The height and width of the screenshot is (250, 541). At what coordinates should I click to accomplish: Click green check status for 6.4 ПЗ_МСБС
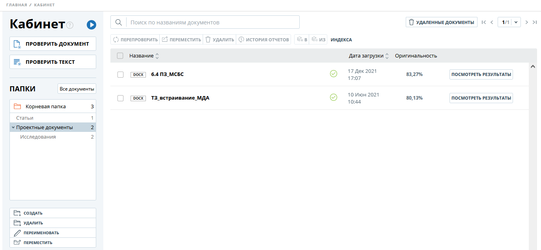[x=334, y=74]
